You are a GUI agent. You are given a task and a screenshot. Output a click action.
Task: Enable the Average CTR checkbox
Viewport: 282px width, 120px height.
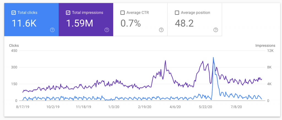point(123,13)
